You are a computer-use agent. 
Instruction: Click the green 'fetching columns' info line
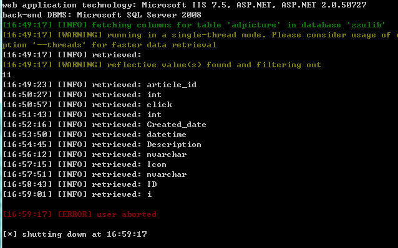(x=194, y=25)
